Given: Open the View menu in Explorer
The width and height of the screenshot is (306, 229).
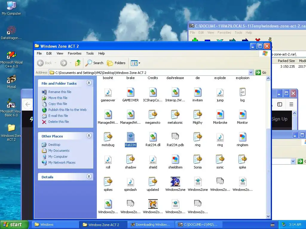Looking at the screenshot, I should [60, 53].
